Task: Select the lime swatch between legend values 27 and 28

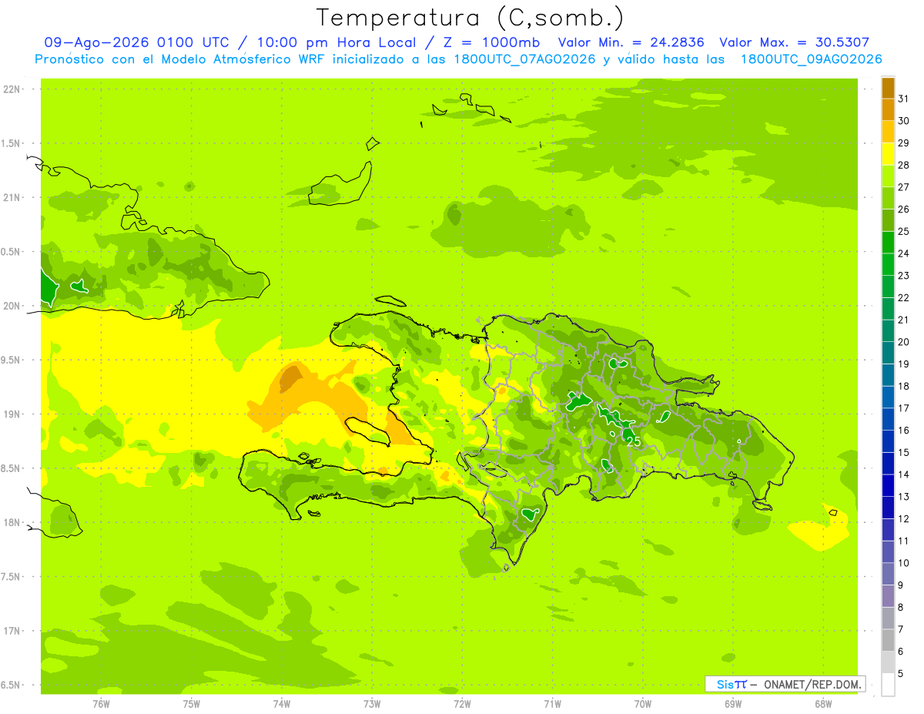Action: (x=888, y=175)
